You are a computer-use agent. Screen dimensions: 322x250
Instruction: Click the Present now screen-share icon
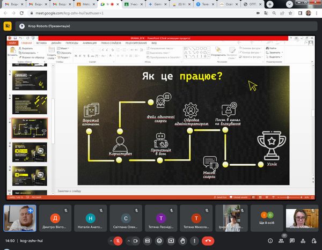pyautogui.click(x=171, y=241)
